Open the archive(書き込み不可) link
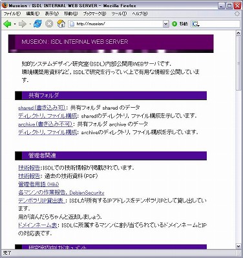Screen dimensions: 243x258 click(45, 124)
